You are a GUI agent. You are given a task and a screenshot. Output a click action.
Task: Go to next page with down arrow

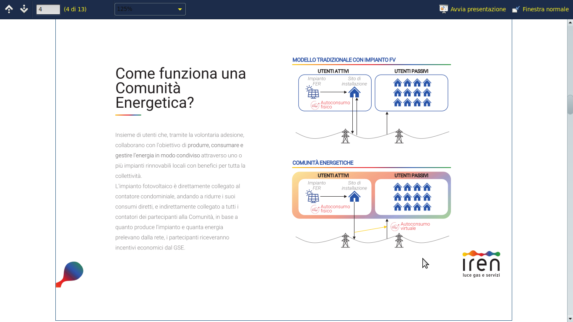pyautogui.click(x=24, y=9)
